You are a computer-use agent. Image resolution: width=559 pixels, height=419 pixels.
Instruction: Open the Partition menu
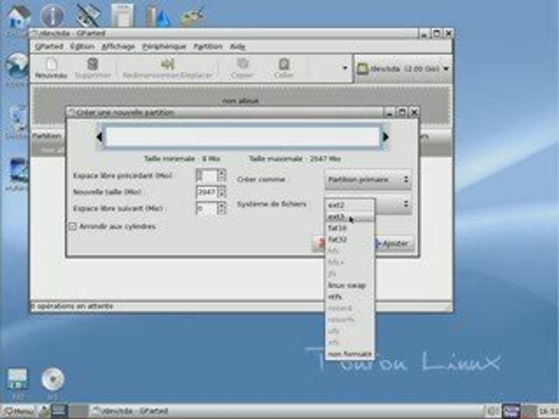pyautogui.click(x=208, y=47)
